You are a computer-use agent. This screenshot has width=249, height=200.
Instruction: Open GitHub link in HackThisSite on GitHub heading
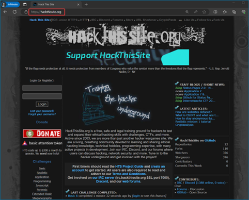pyautogui.click(x=210, y=141)
